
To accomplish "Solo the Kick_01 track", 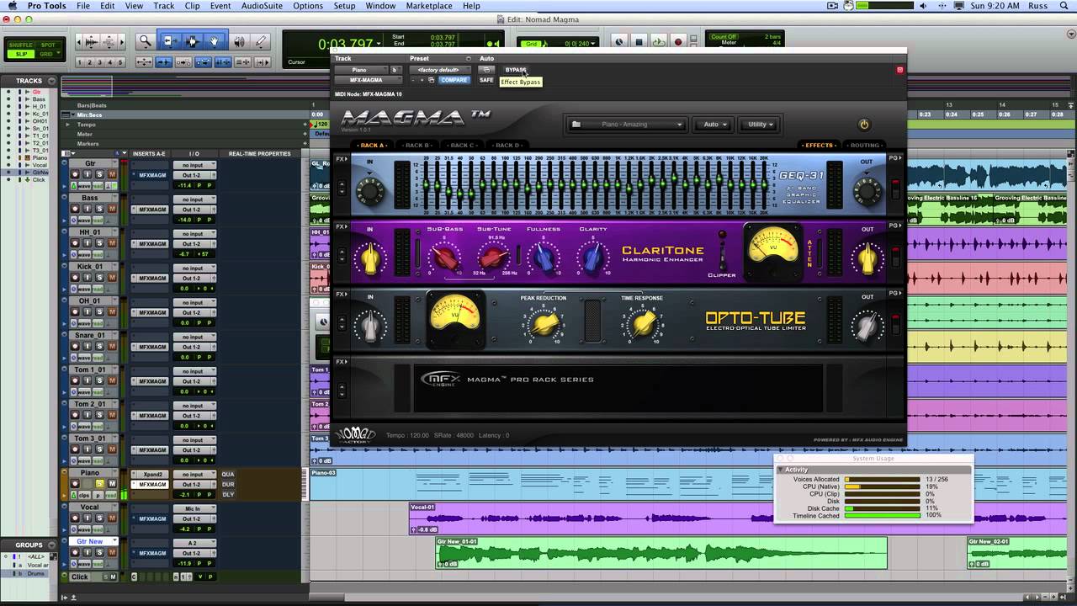I will (99, 278).
